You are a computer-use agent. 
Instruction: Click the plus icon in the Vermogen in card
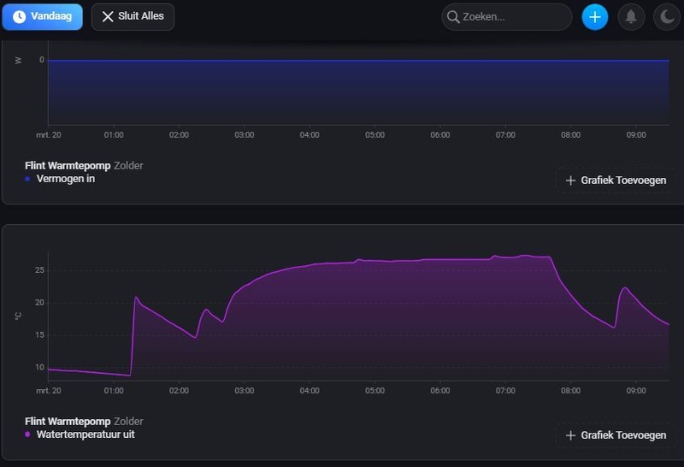click(571, 180)
